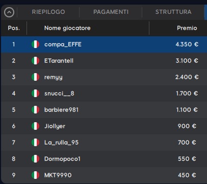Select the STRUTTURA tab
Viewport: 207px width, 184px height.
click(x=173, y=12)
